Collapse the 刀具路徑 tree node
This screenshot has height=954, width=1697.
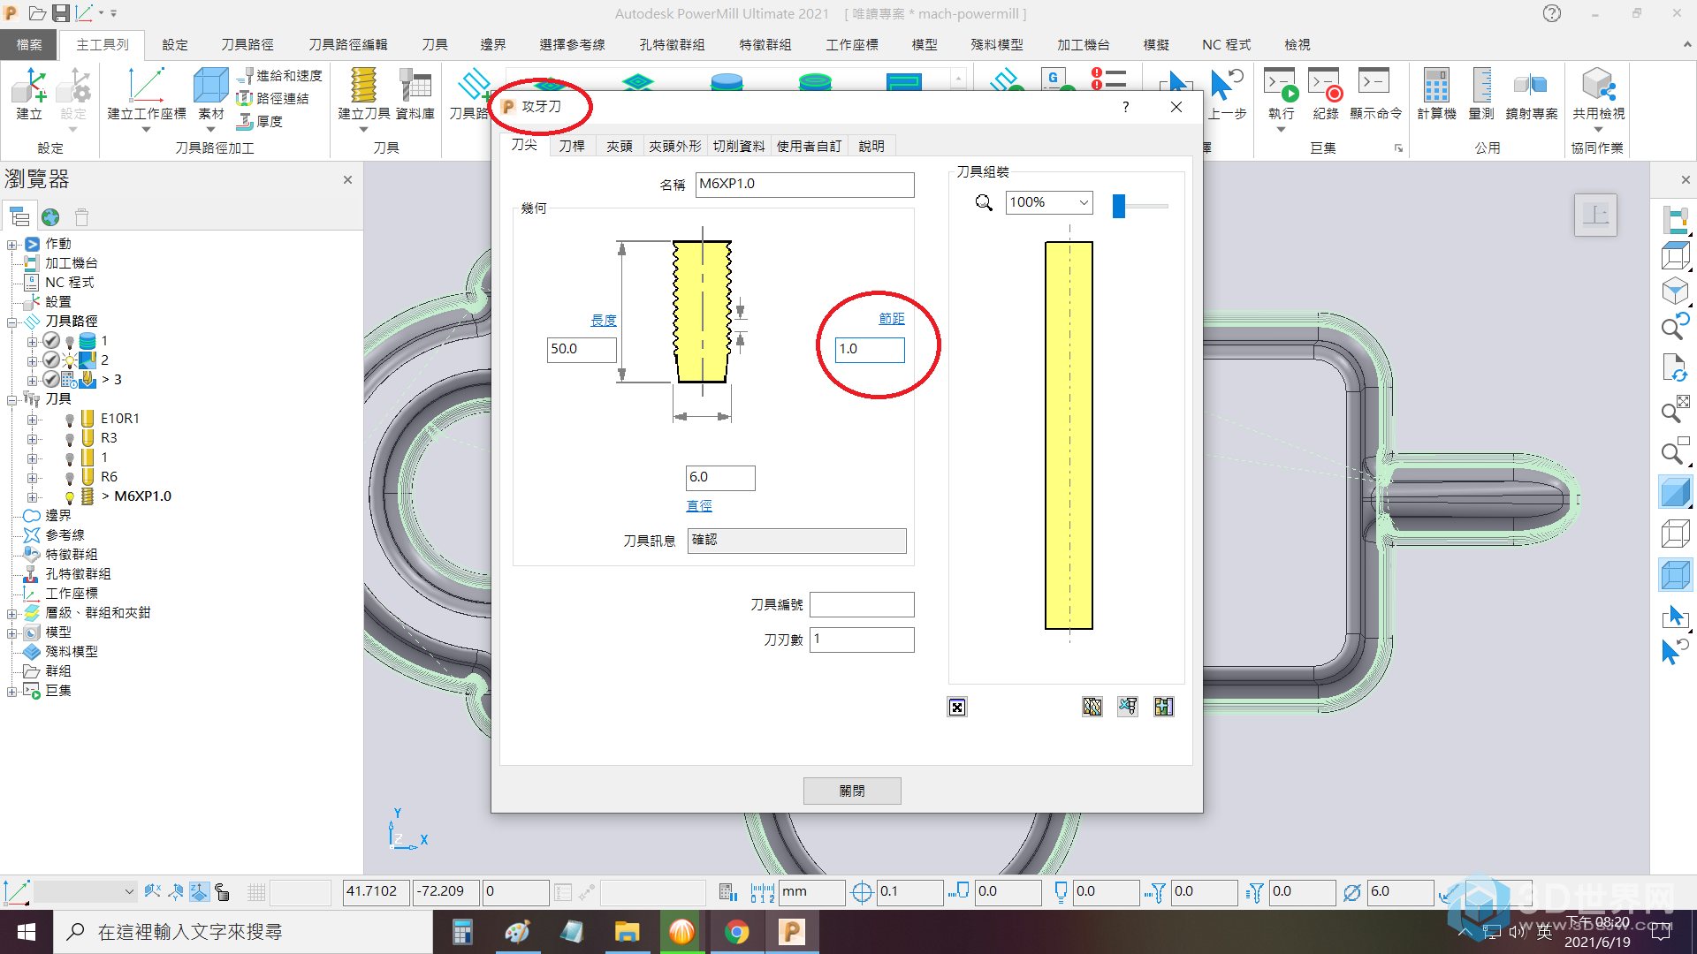11,322
